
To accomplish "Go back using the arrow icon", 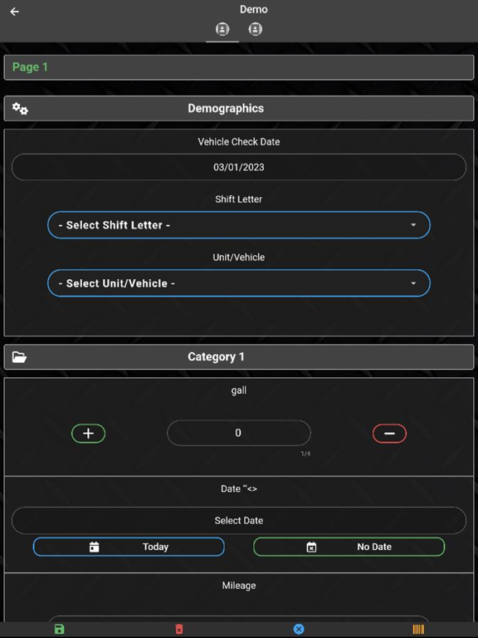I will pyautogui.click(x=15, y=12).
